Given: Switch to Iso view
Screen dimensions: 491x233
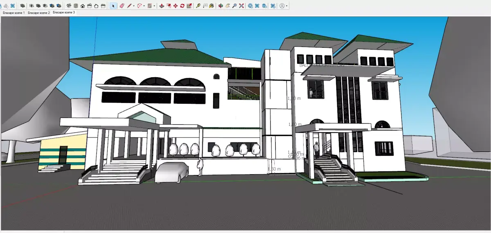Looking at the screenshot, I should point(69,6).
